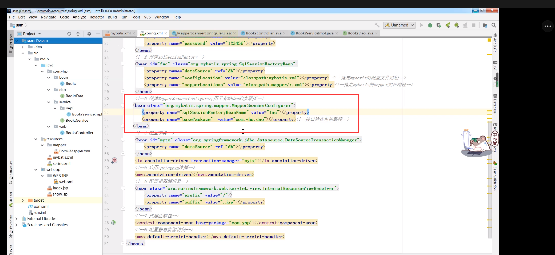Open the Favorites tool window
The image size is (555, 255).
(x=11, y=226)
